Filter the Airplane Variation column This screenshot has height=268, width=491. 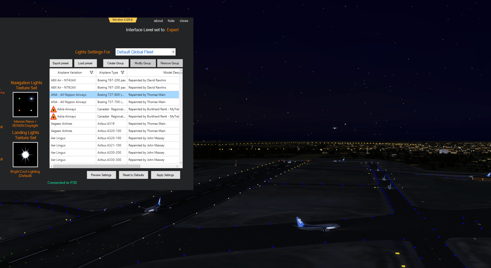click(92, 73)
